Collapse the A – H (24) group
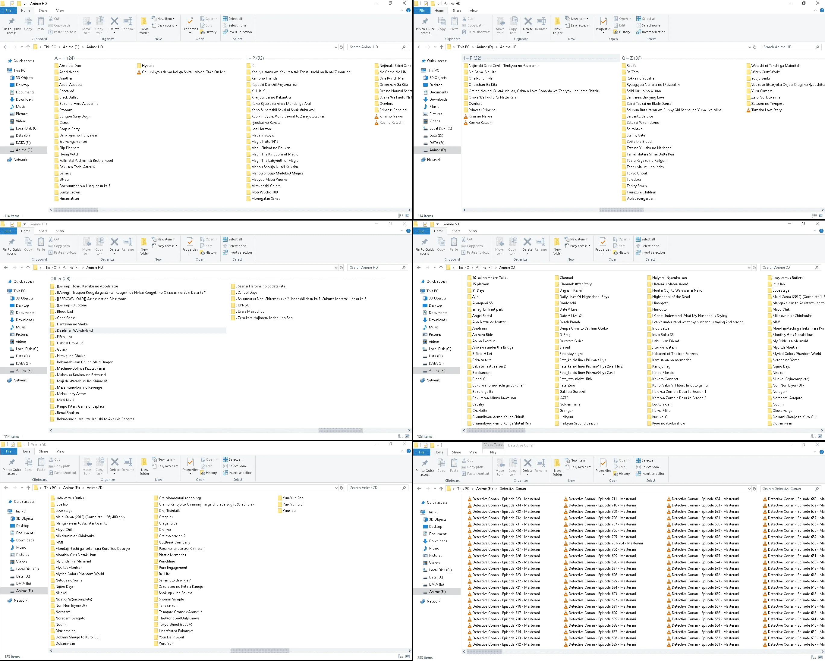825x661 pixels. pos(64,58)
